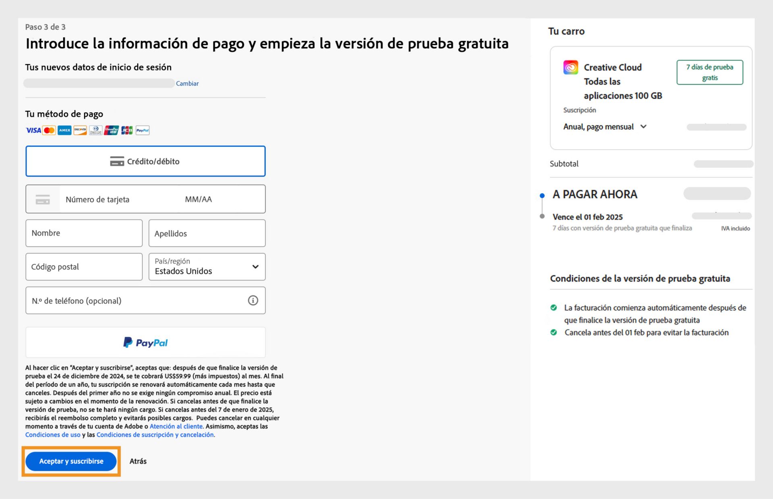773x499 pixels.
Task: Click Condiciones de la versión de prueba gratuita heading
Action: 640,278
